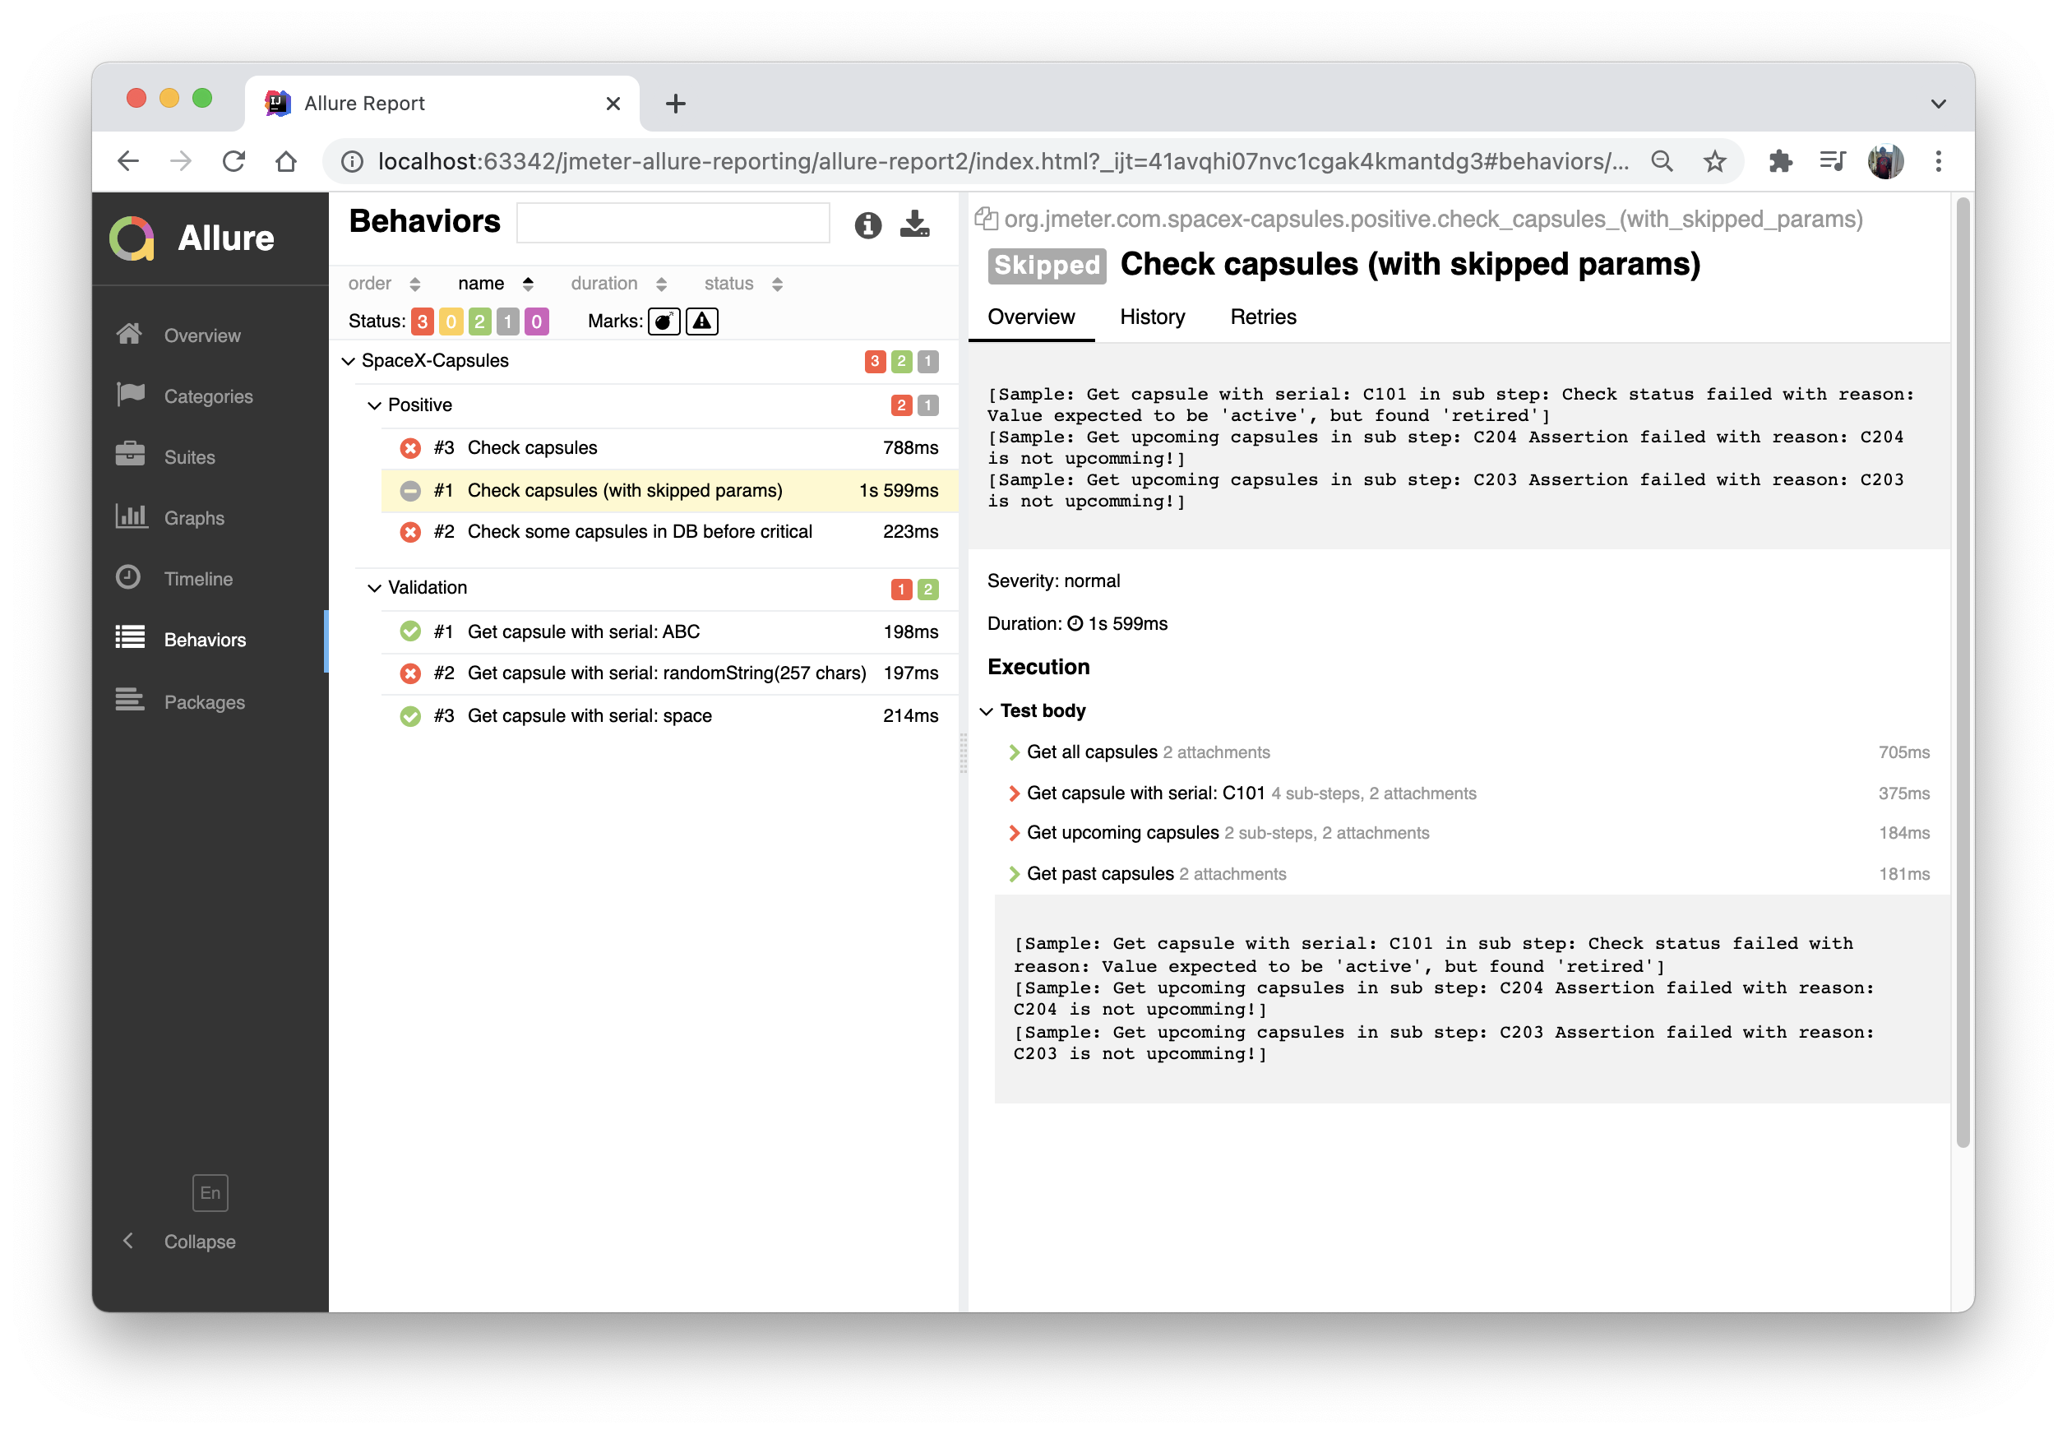Select the Positive sub-feature tree item

coord(418,404)
